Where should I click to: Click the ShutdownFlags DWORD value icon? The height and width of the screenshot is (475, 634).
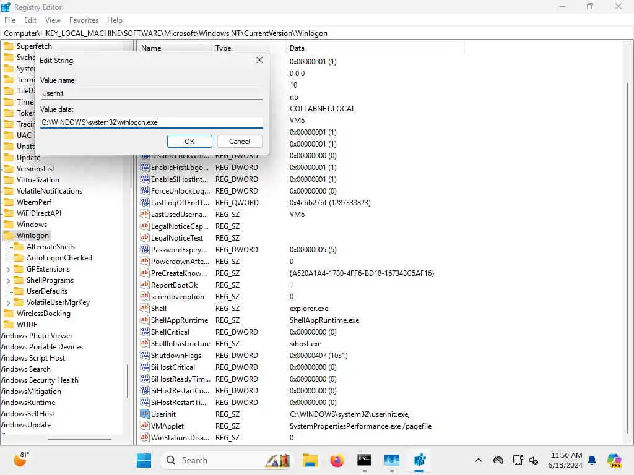(145, 355)
